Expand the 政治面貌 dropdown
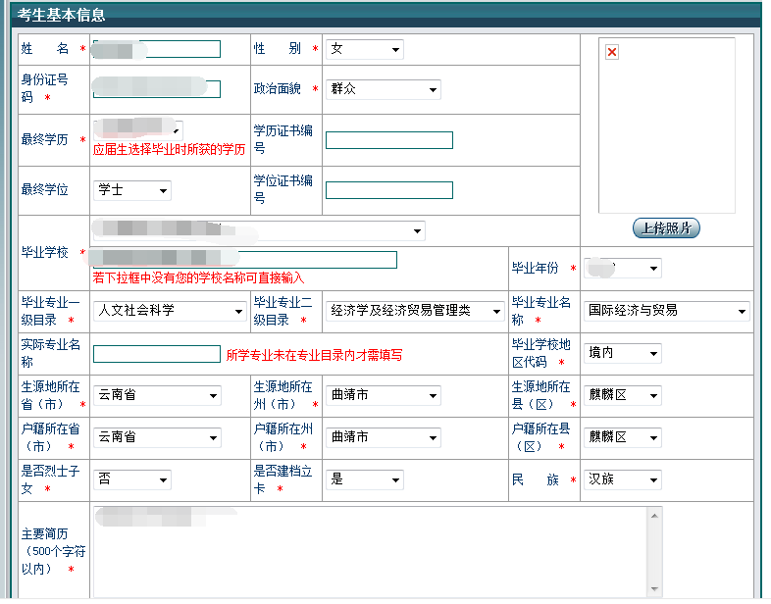The height and width of the screenshot is (604, 771). click(x=383, y=89)
